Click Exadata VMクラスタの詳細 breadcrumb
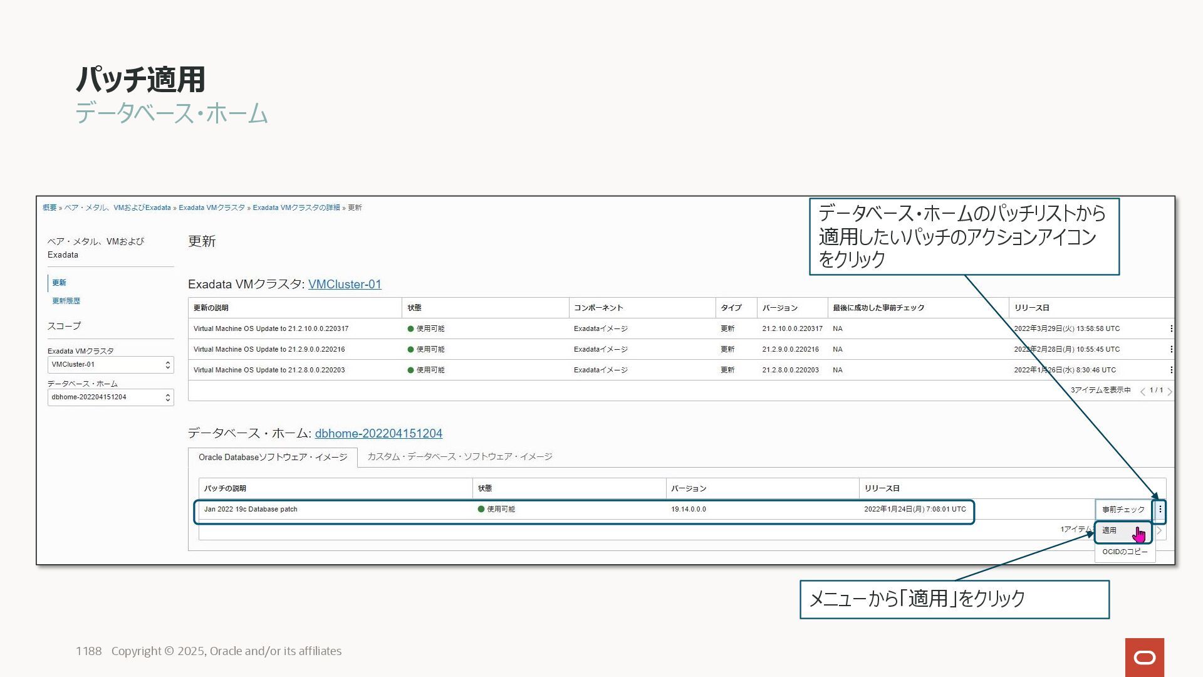Screen dimensions: 1203x677 pos(296,207)
